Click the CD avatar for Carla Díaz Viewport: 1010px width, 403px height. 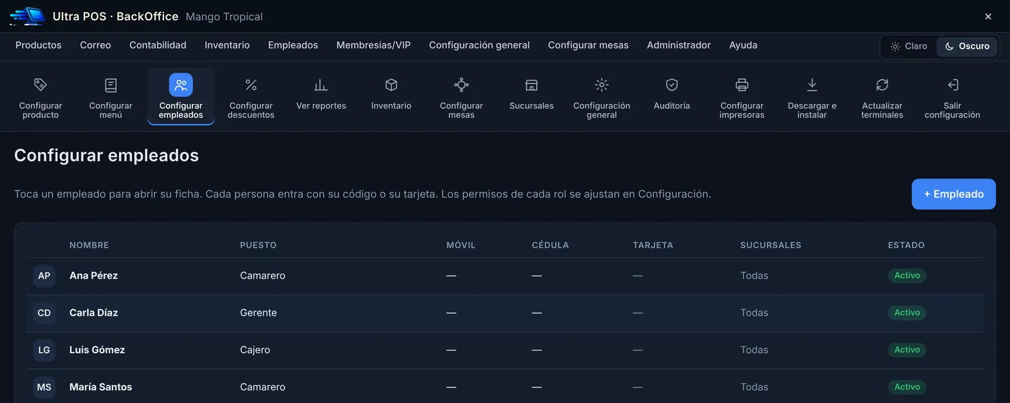click(44, 313)
